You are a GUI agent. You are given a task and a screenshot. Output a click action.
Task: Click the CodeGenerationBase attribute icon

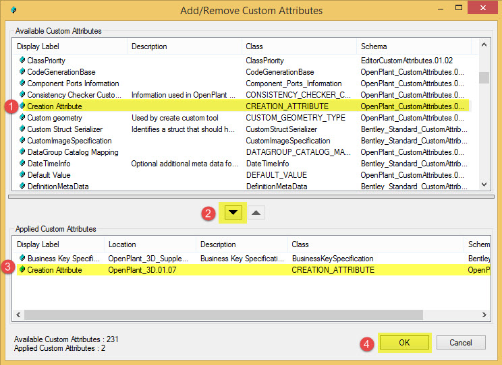[22, 72]
